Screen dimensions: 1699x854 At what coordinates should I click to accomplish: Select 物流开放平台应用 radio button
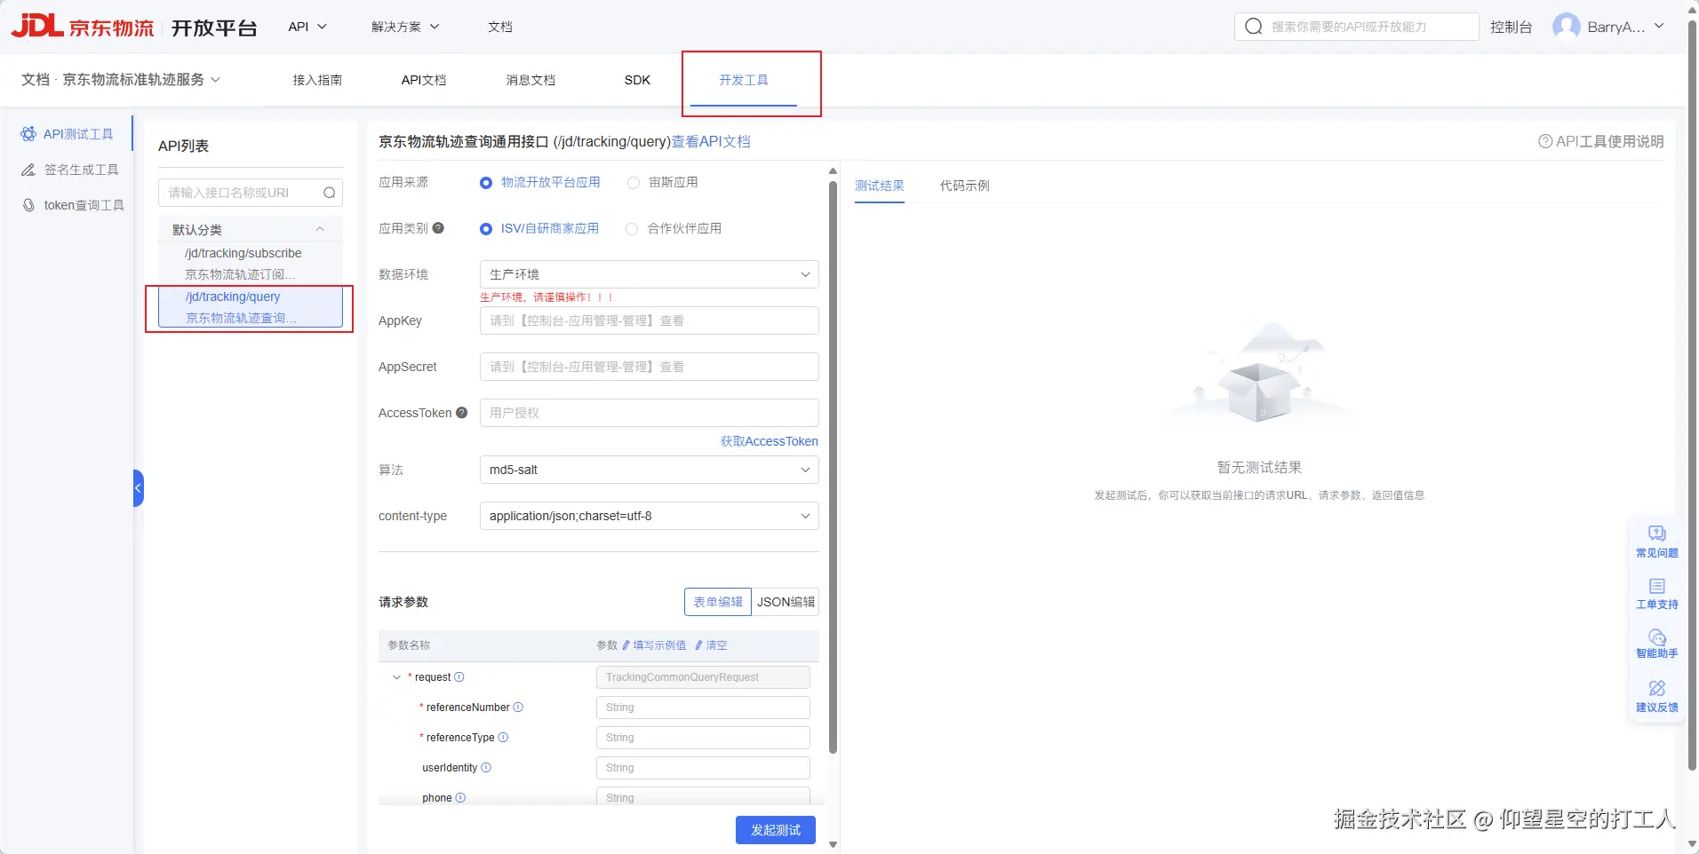pos(486,183)
